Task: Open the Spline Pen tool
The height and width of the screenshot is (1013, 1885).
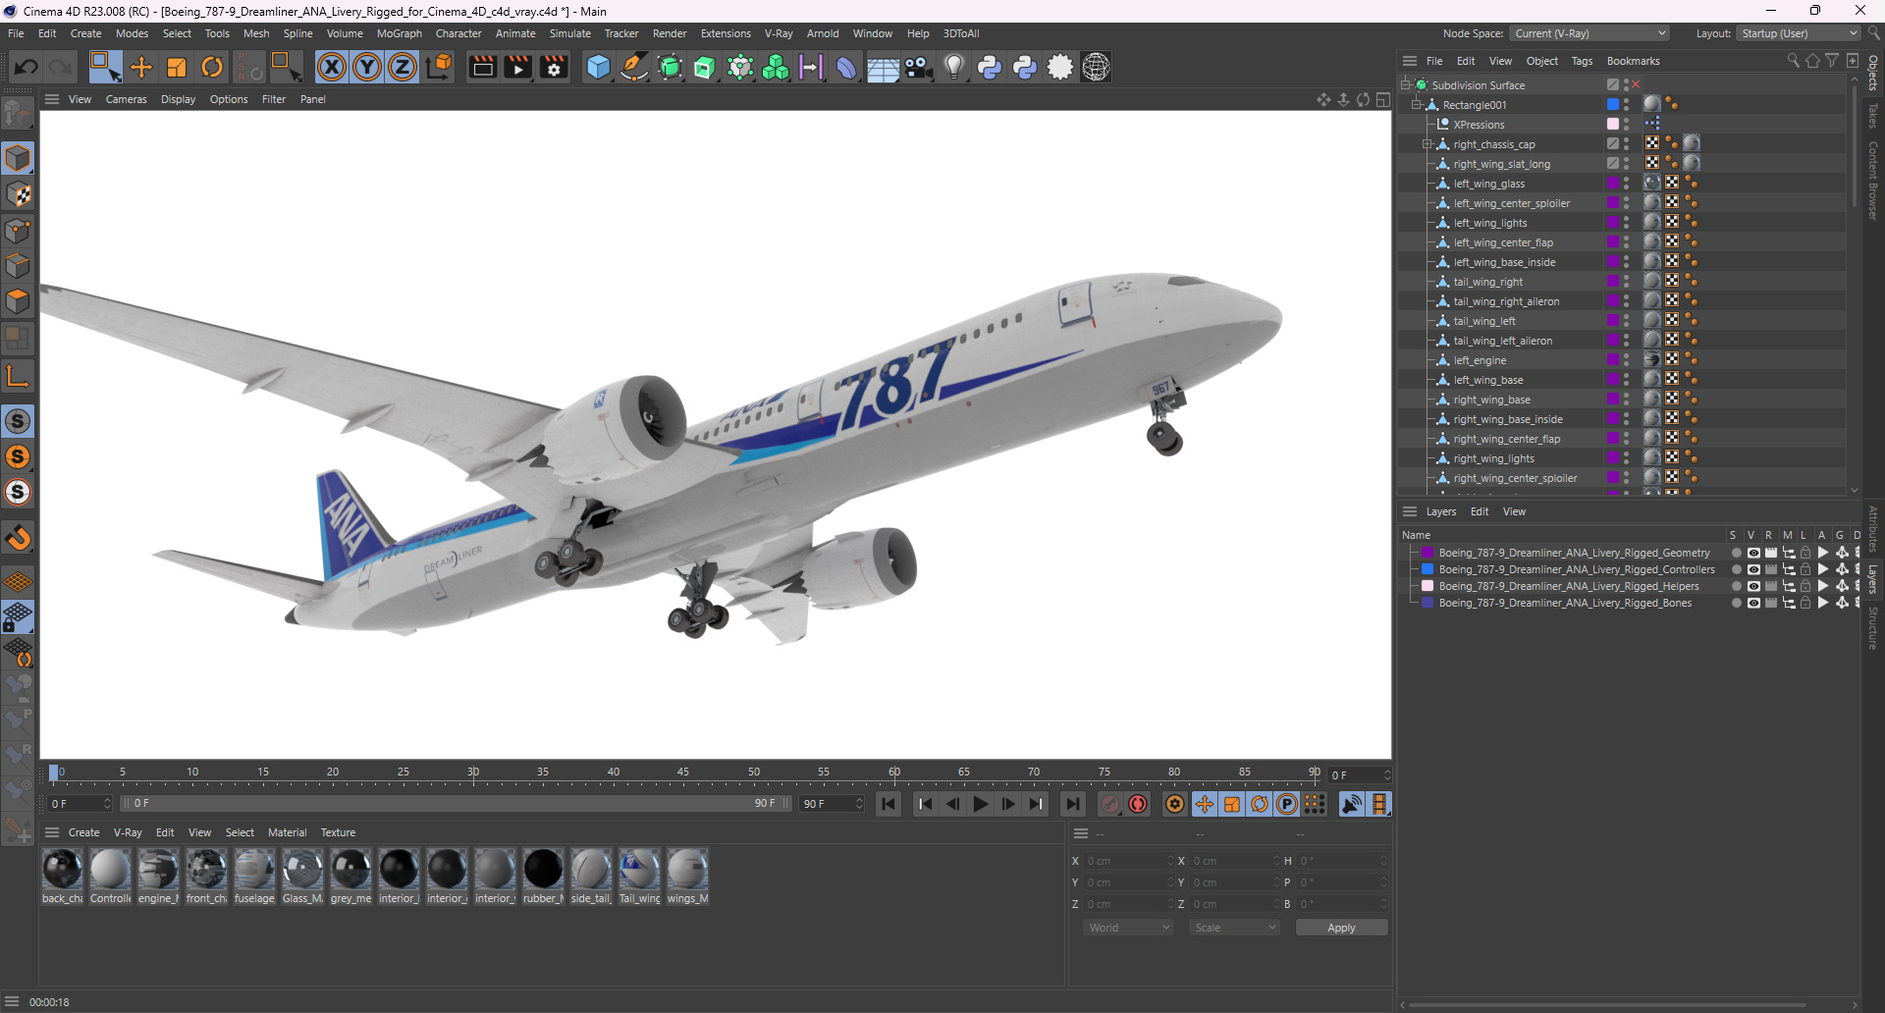Action: [x=634, y=67]
